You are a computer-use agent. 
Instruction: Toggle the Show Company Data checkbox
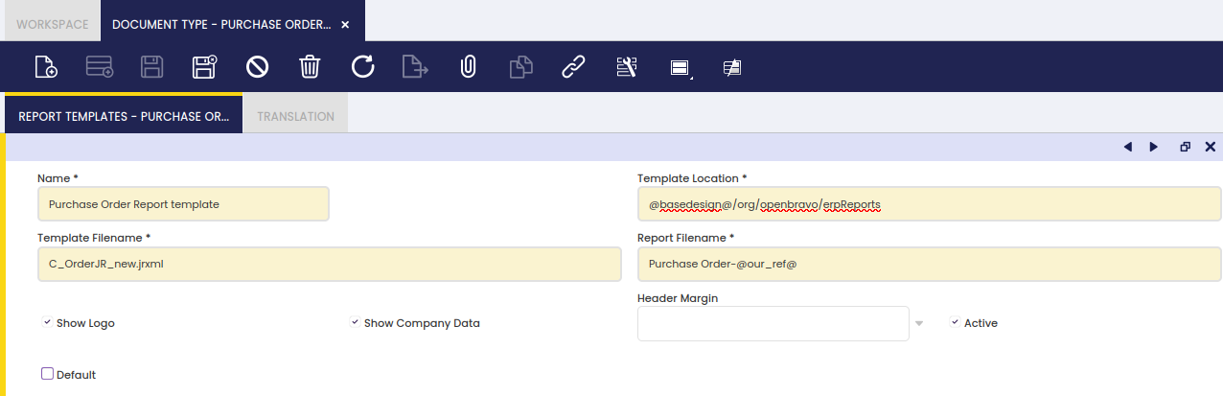(x=355, y=323)
